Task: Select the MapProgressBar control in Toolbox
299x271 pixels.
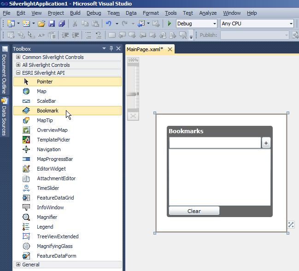Action: coord(68,159)
